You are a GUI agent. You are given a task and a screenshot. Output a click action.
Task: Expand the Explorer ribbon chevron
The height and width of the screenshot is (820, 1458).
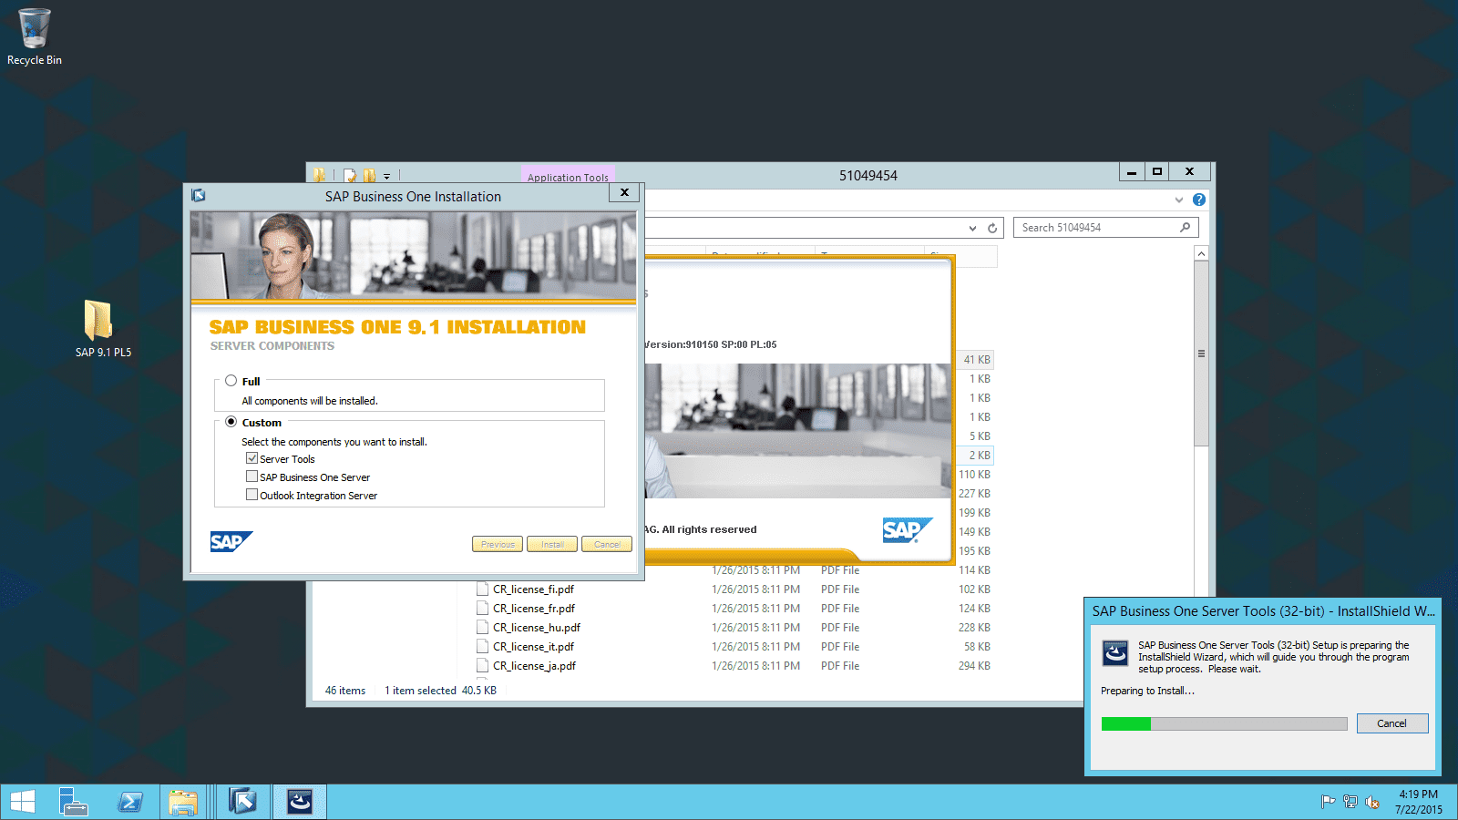[x=1179, y=200]
